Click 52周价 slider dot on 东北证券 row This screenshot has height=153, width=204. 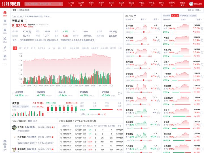click(144, 32)
